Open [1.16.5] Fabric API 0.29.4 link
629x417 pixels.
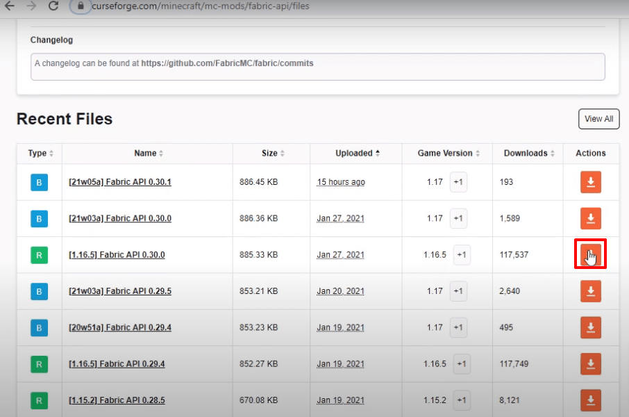(x=117, y=364)
